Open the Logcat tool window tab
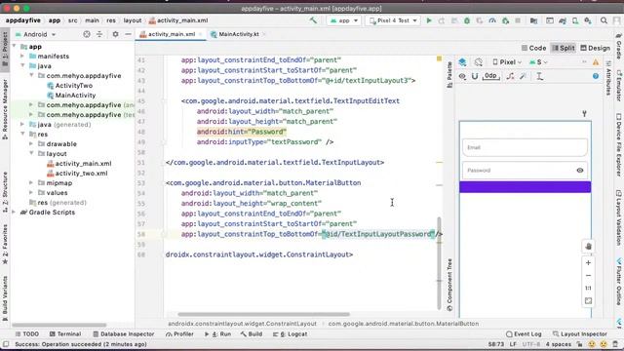 (291, 333)
